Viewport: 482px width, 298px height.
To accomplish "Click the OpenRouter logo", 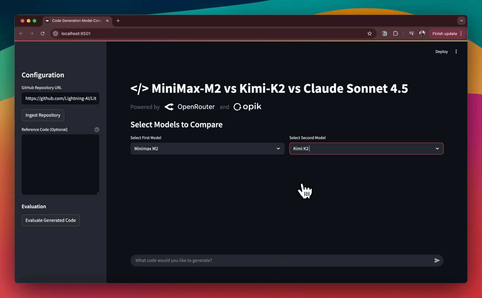I will pyautogui.click(x=190, y=107).
